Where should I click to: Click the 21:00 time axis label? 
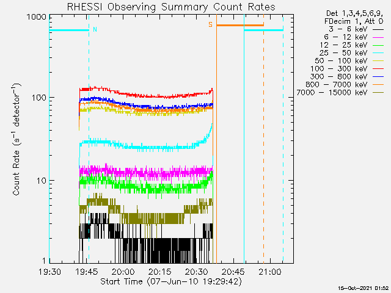(x=270, y=272)
